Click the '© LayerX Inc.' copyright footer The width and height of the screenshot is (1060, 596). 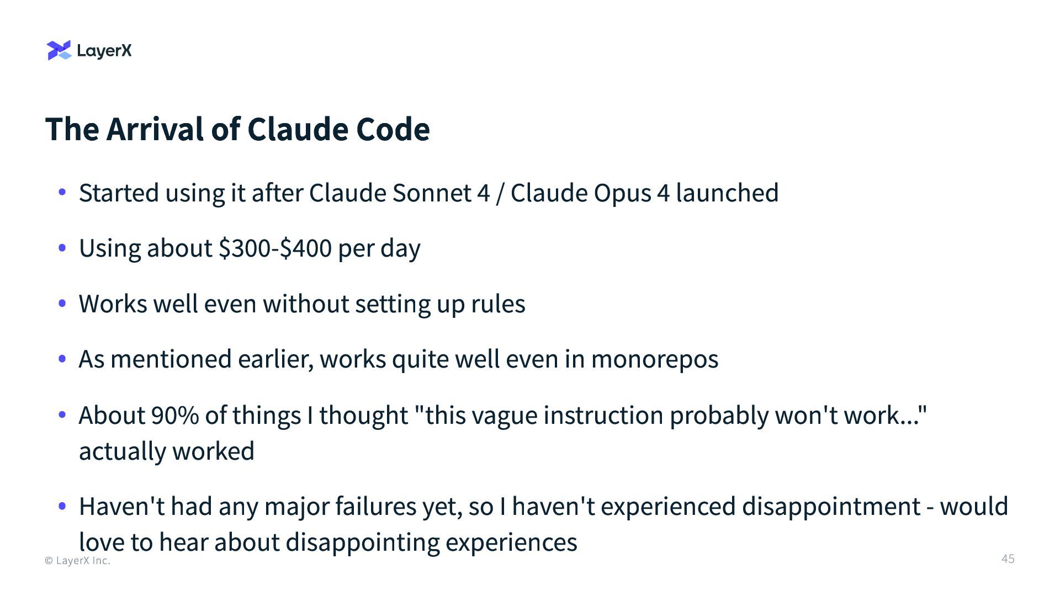click(x=77, y=561)
